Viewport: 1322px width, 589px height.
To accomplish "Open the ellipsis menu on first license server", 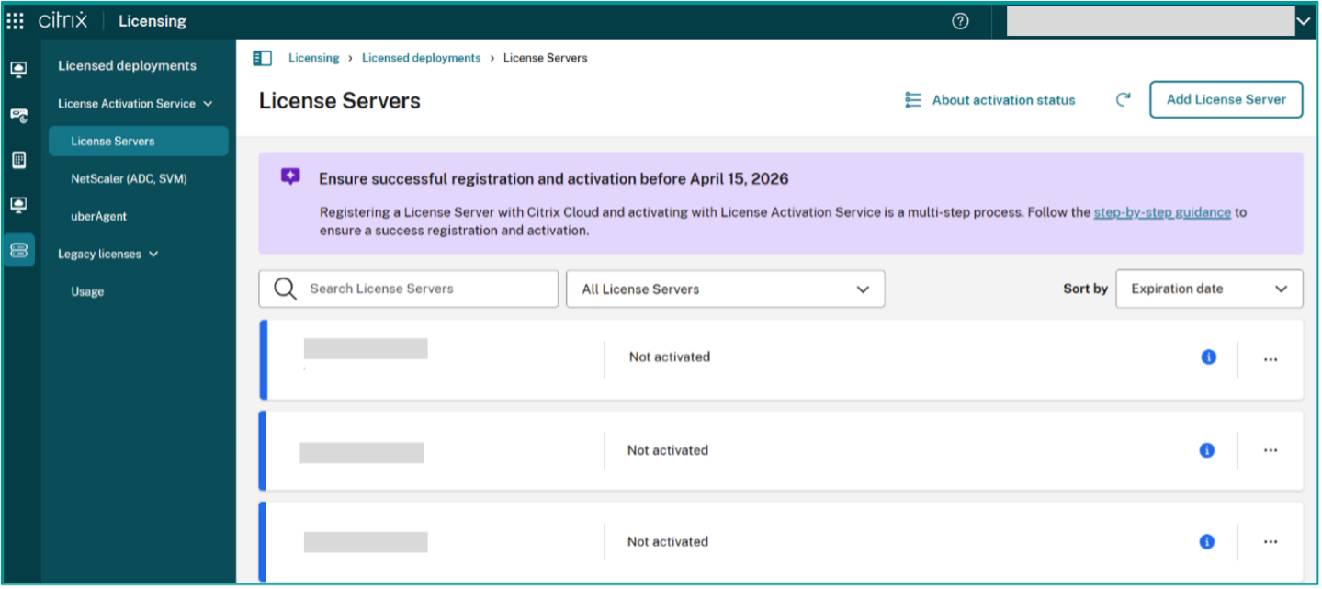I will tap(1271, 359).
